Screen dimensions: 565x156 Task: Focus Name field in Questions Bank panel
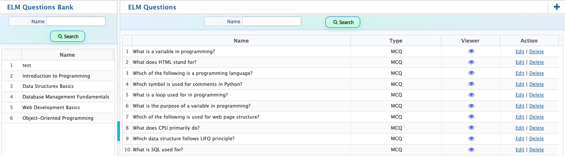click(76, 21)
